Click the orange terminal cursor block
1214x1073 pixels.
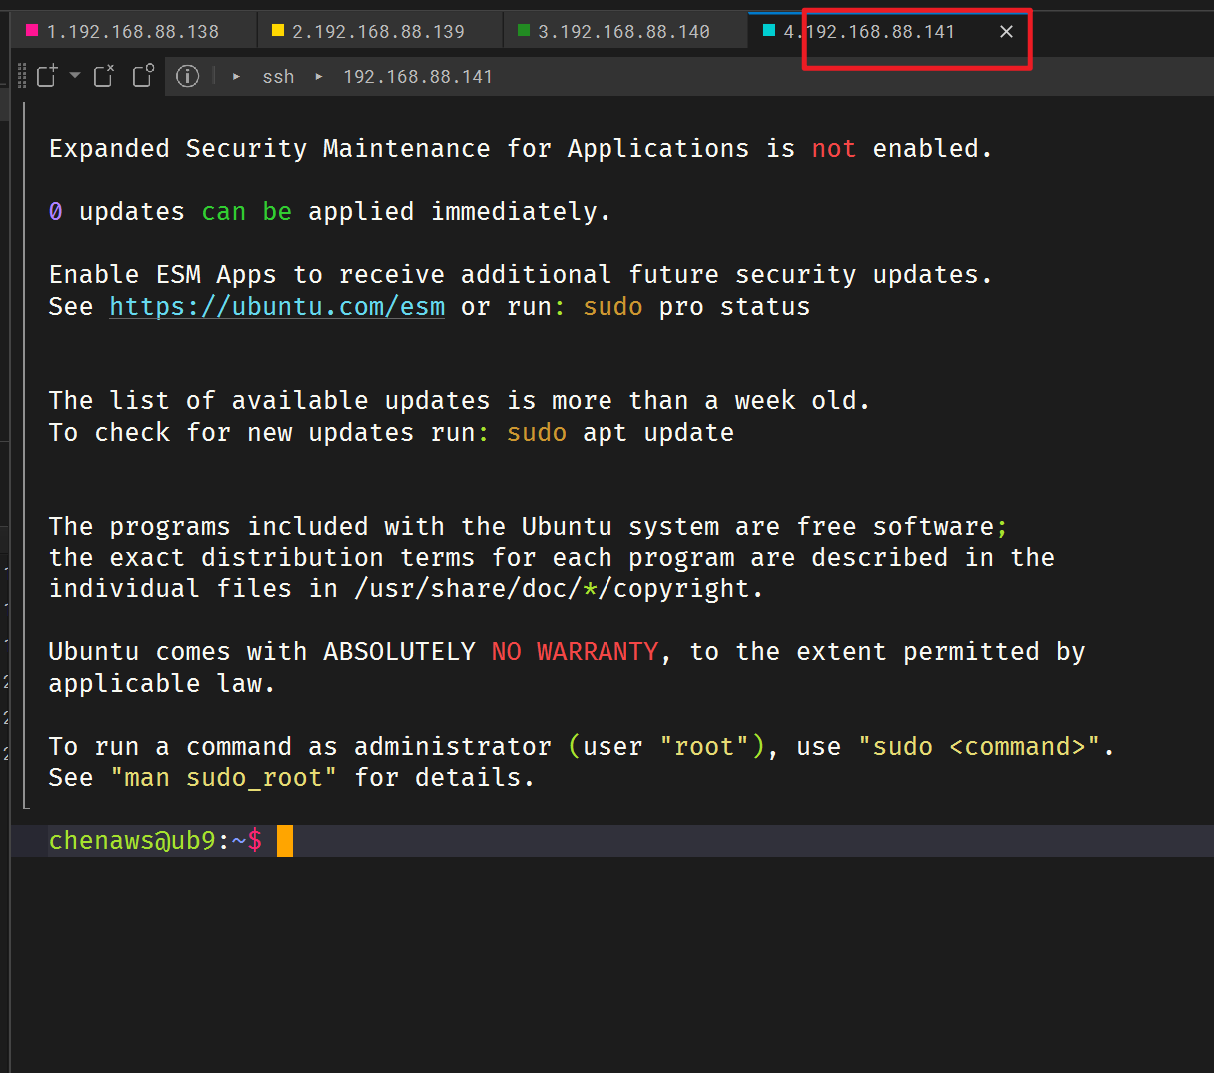pos(285,841)
